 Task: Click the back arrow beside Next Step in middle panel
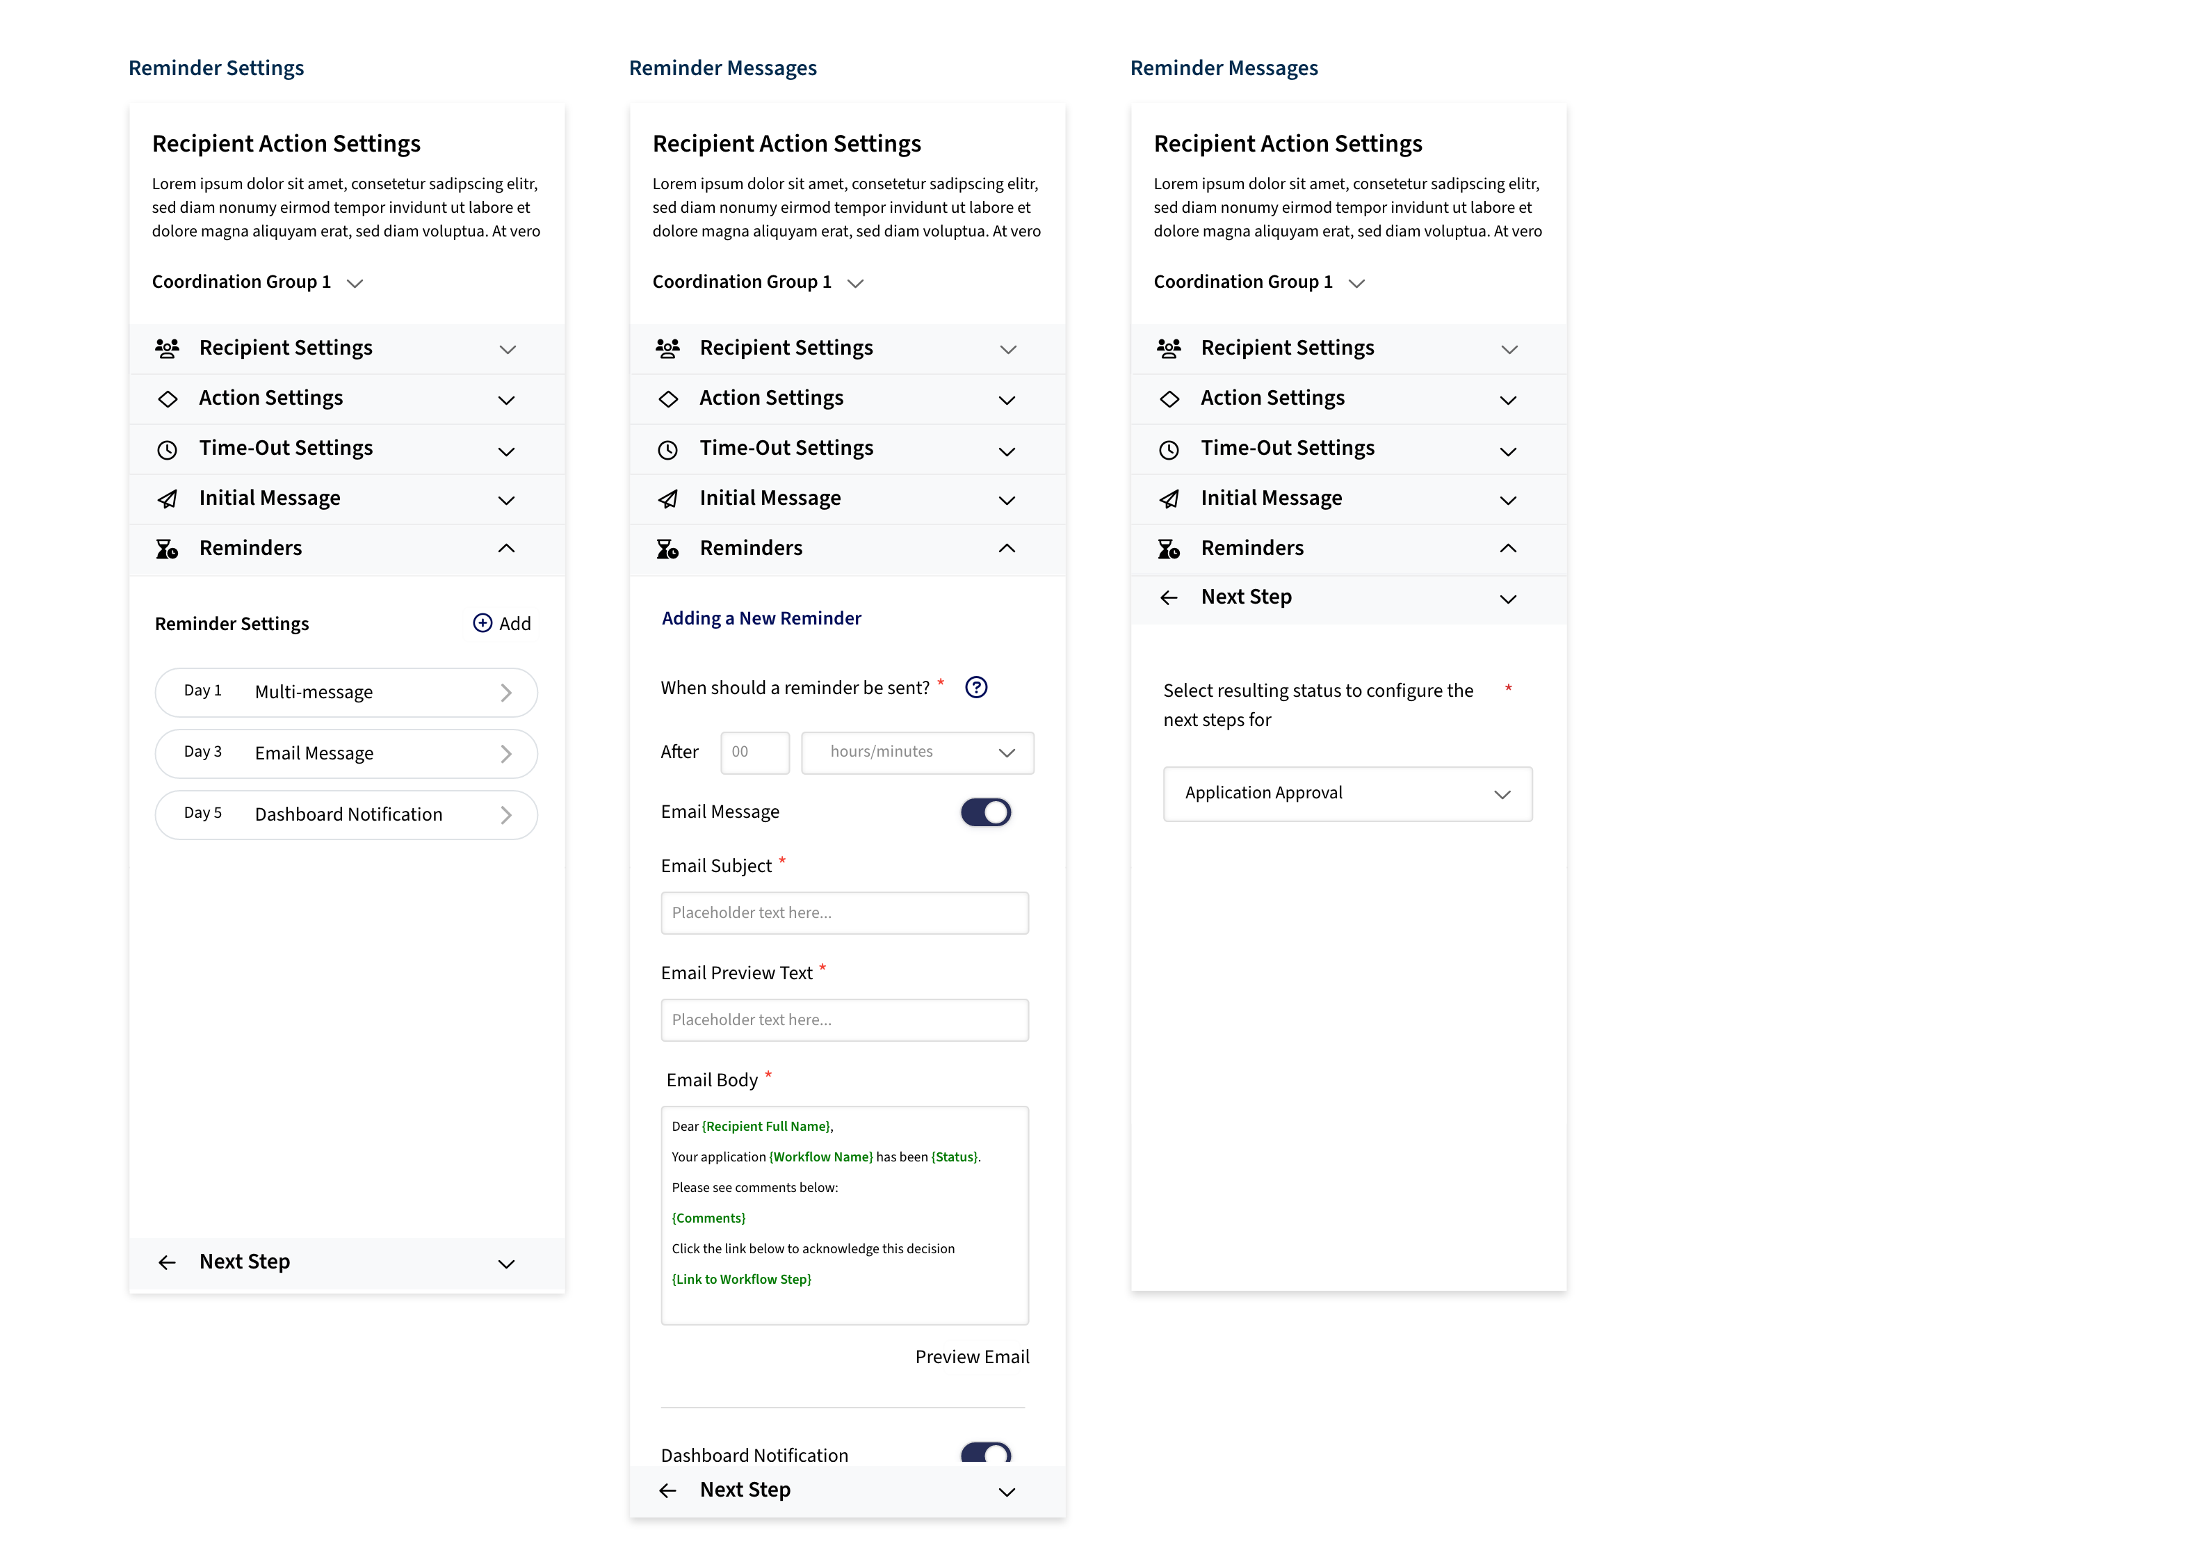[667, 1491]
